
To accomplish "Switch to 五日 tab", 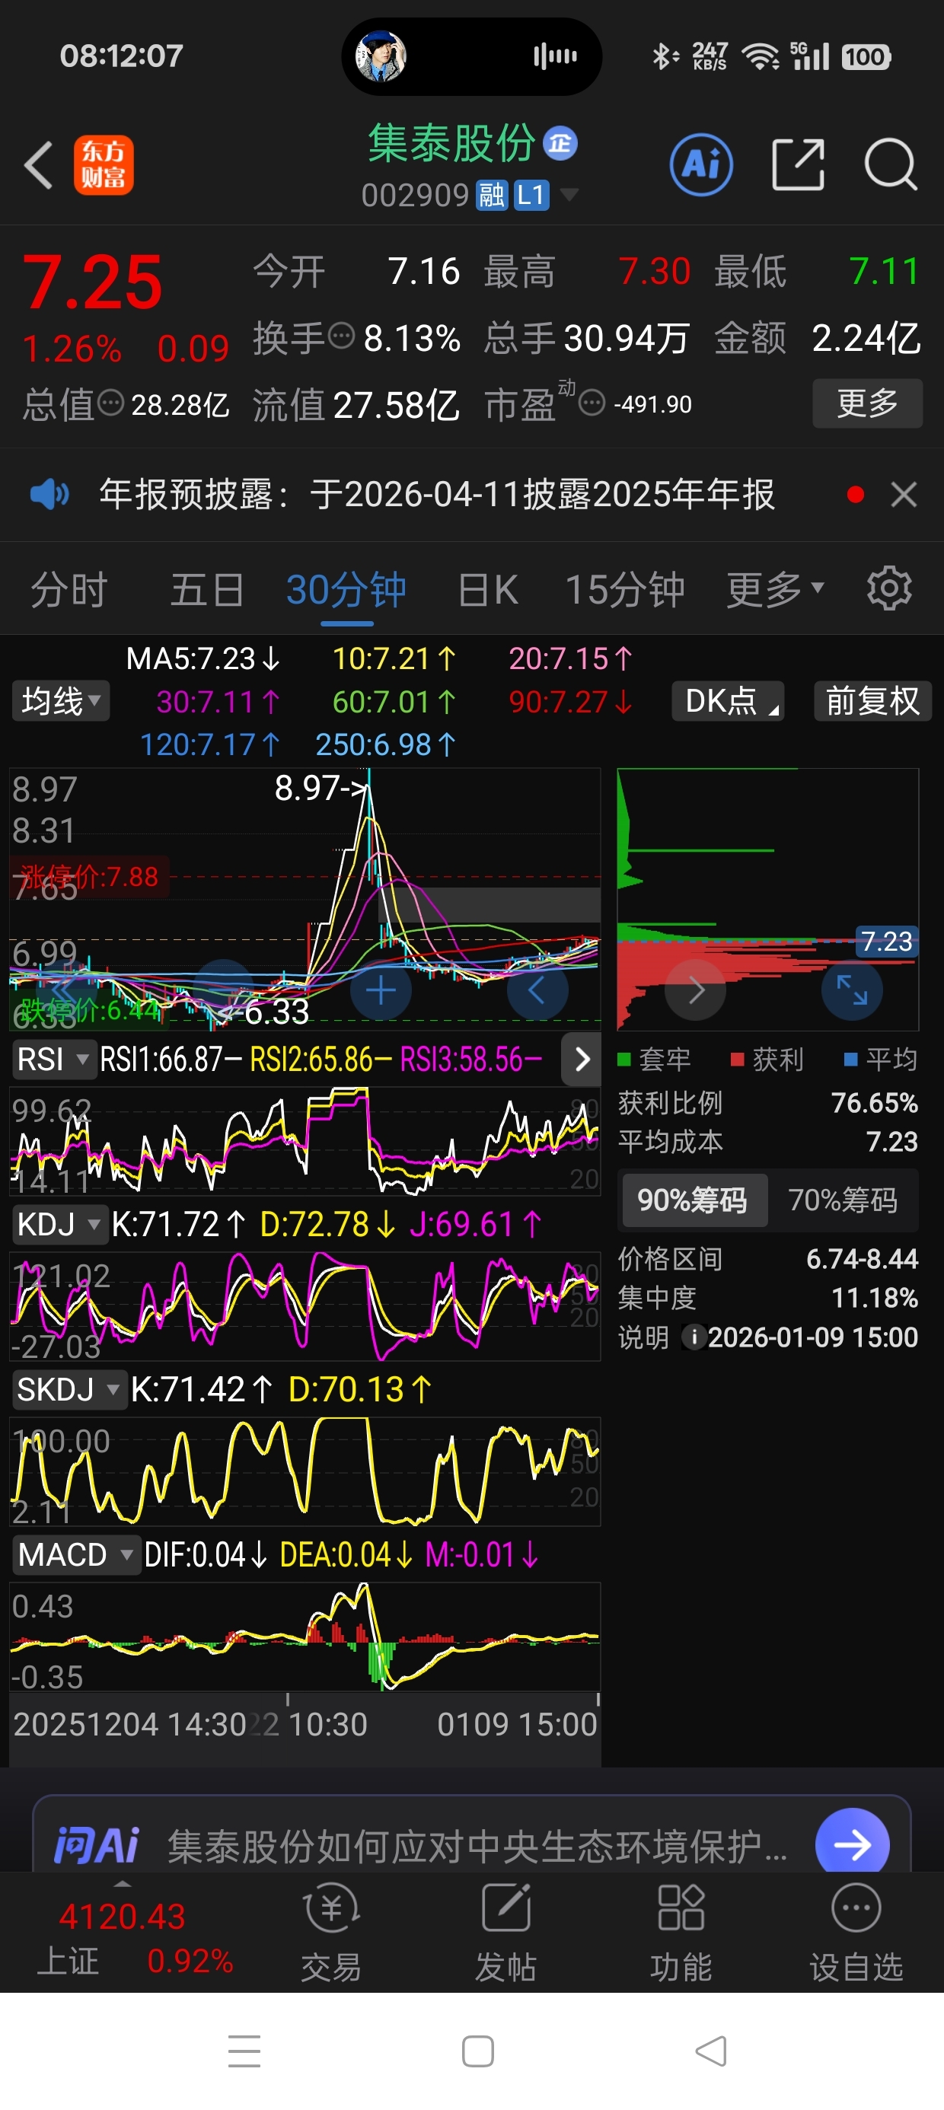I will pyautogui.click(x=206, y=589).
